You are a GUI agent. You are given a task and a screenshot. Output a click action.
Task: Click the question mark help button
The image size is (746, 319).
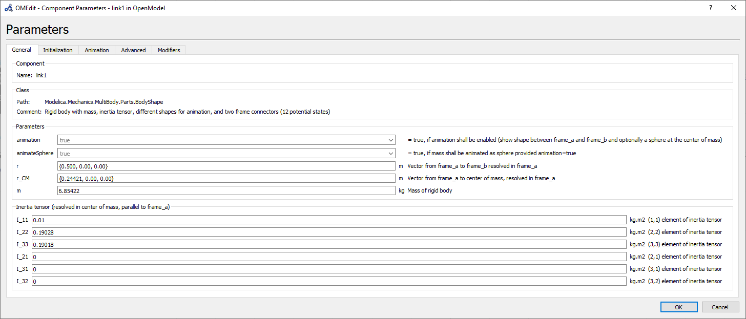point(711,8)
